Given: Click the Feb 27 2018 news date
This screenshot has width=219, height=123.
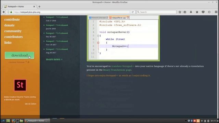Looking at the screenshot, I should [x=51, y=20].
